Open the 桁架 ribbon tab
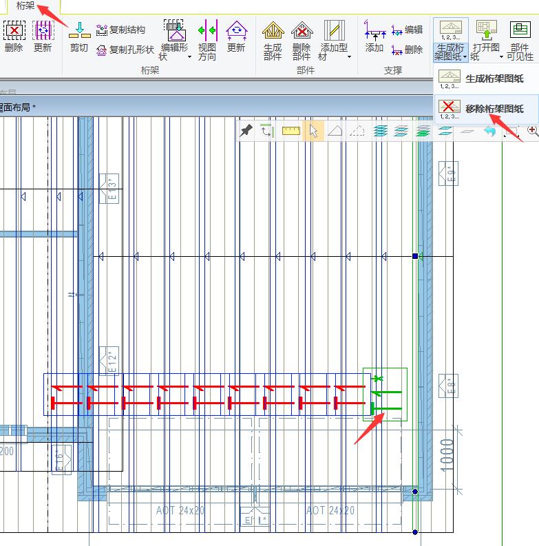The height and width of the screenshot is (546, 539). pyautogui.click(x=25, y=6)
